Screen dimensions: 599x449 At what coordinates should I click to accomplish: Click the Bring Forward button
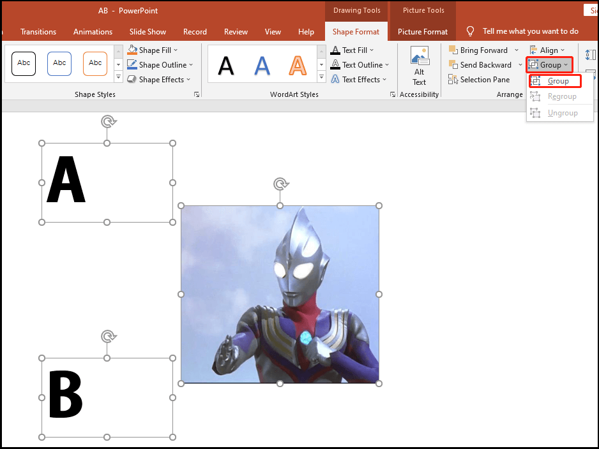pyautogui.click(x=478, y=50)
